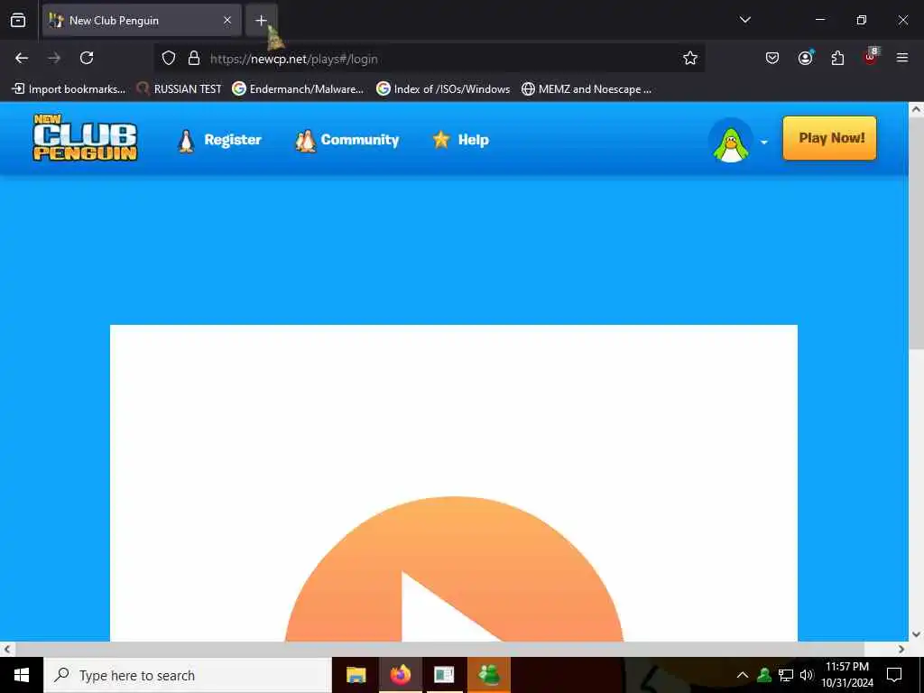This screenshot has height=693, width=924.
Task: Close the New Club Penguin tab
Action: [x=226, y=21]
